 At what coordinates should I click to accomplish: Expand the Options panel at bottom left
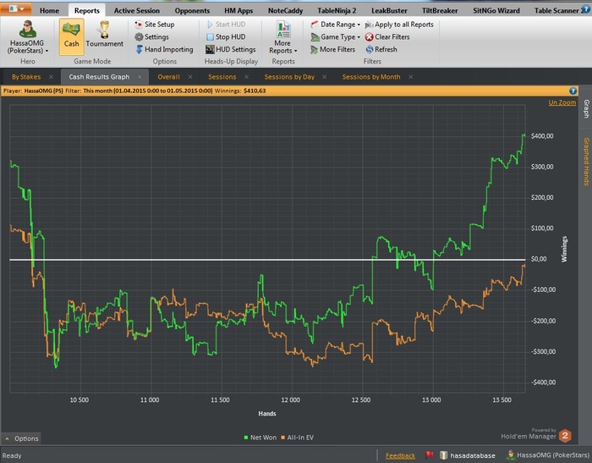click(x=21, y=438)
